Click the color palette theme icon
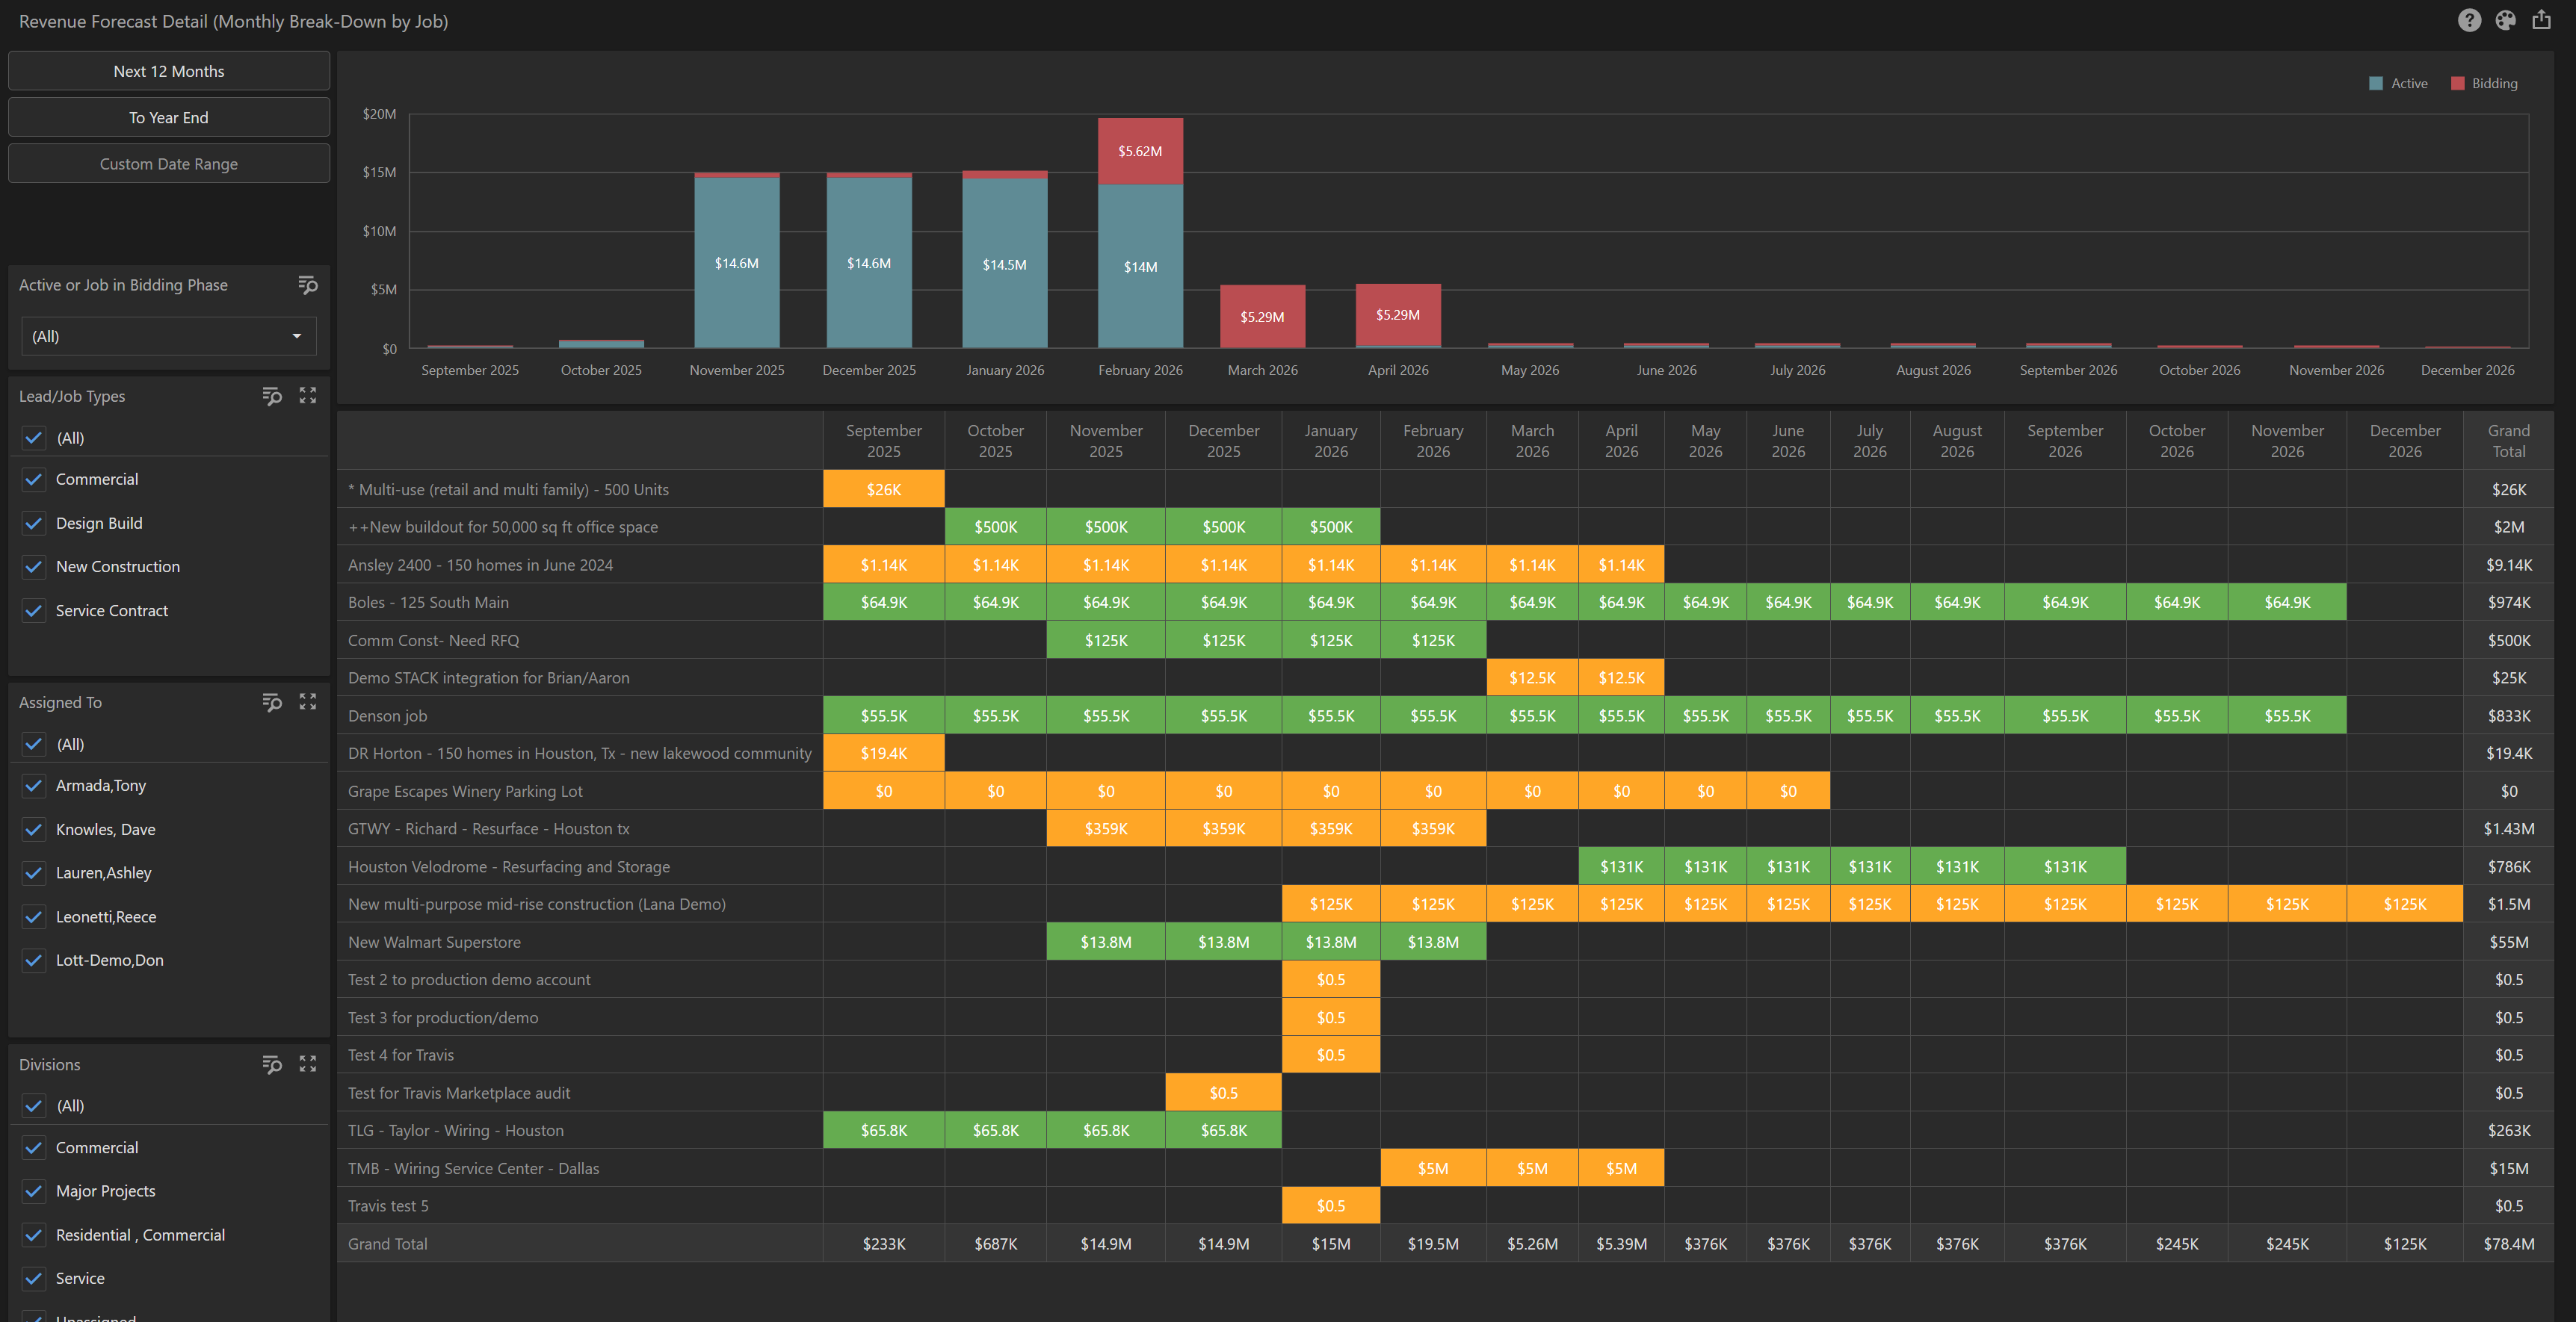The height and width of the screenshot is (1322, 2576). (x=2504, y=21)
